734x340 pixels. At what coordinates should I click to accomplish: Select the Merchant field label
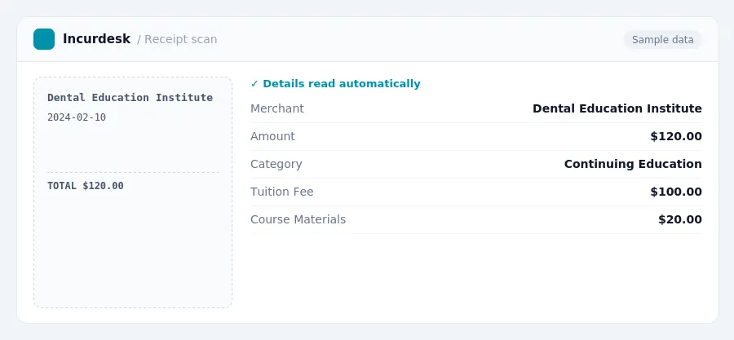coord(277,108)
